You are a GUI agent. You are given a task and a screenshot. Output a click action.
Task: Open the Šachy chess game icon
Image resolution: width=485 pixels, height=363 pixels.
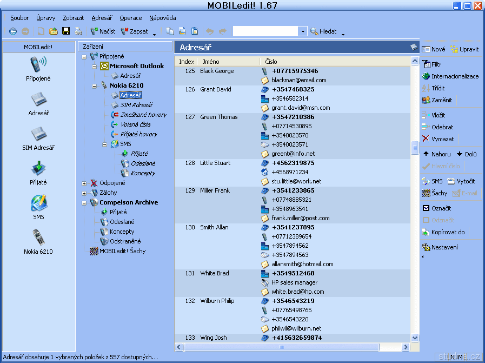coord(426,193)
